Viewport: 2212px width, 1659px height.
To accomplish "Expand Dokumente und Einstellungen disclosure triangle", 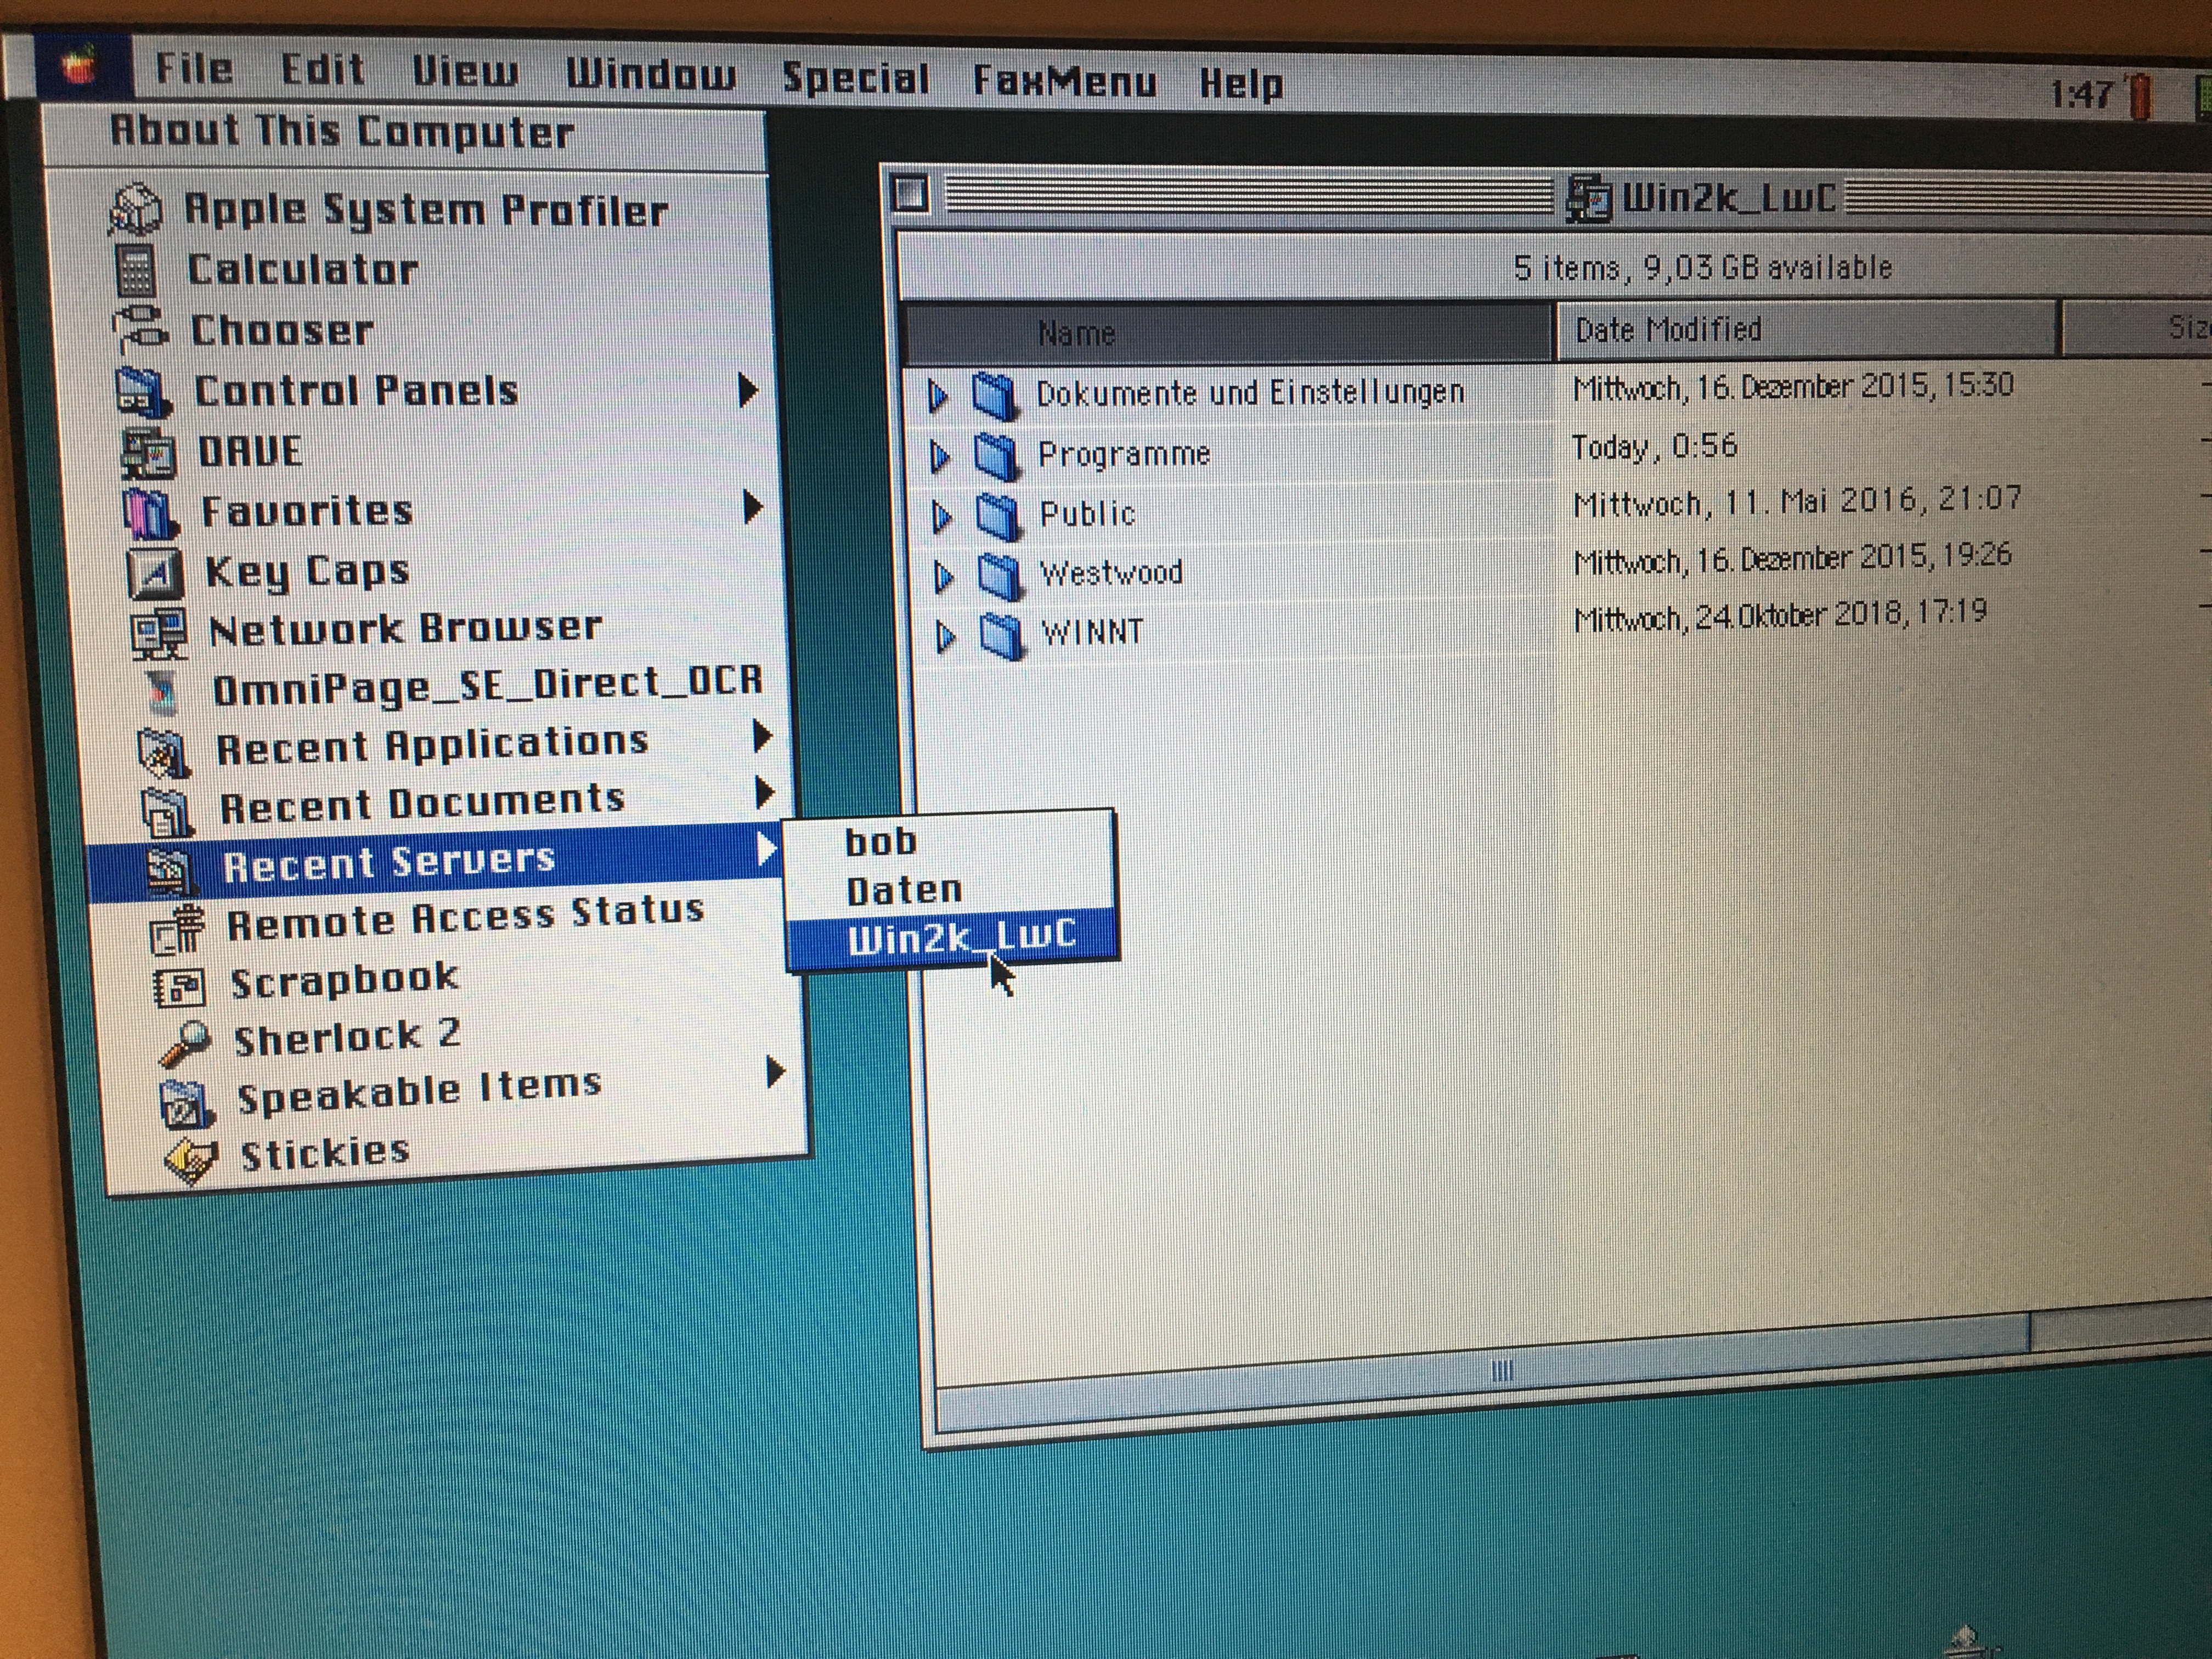I will tap(938, 396).
